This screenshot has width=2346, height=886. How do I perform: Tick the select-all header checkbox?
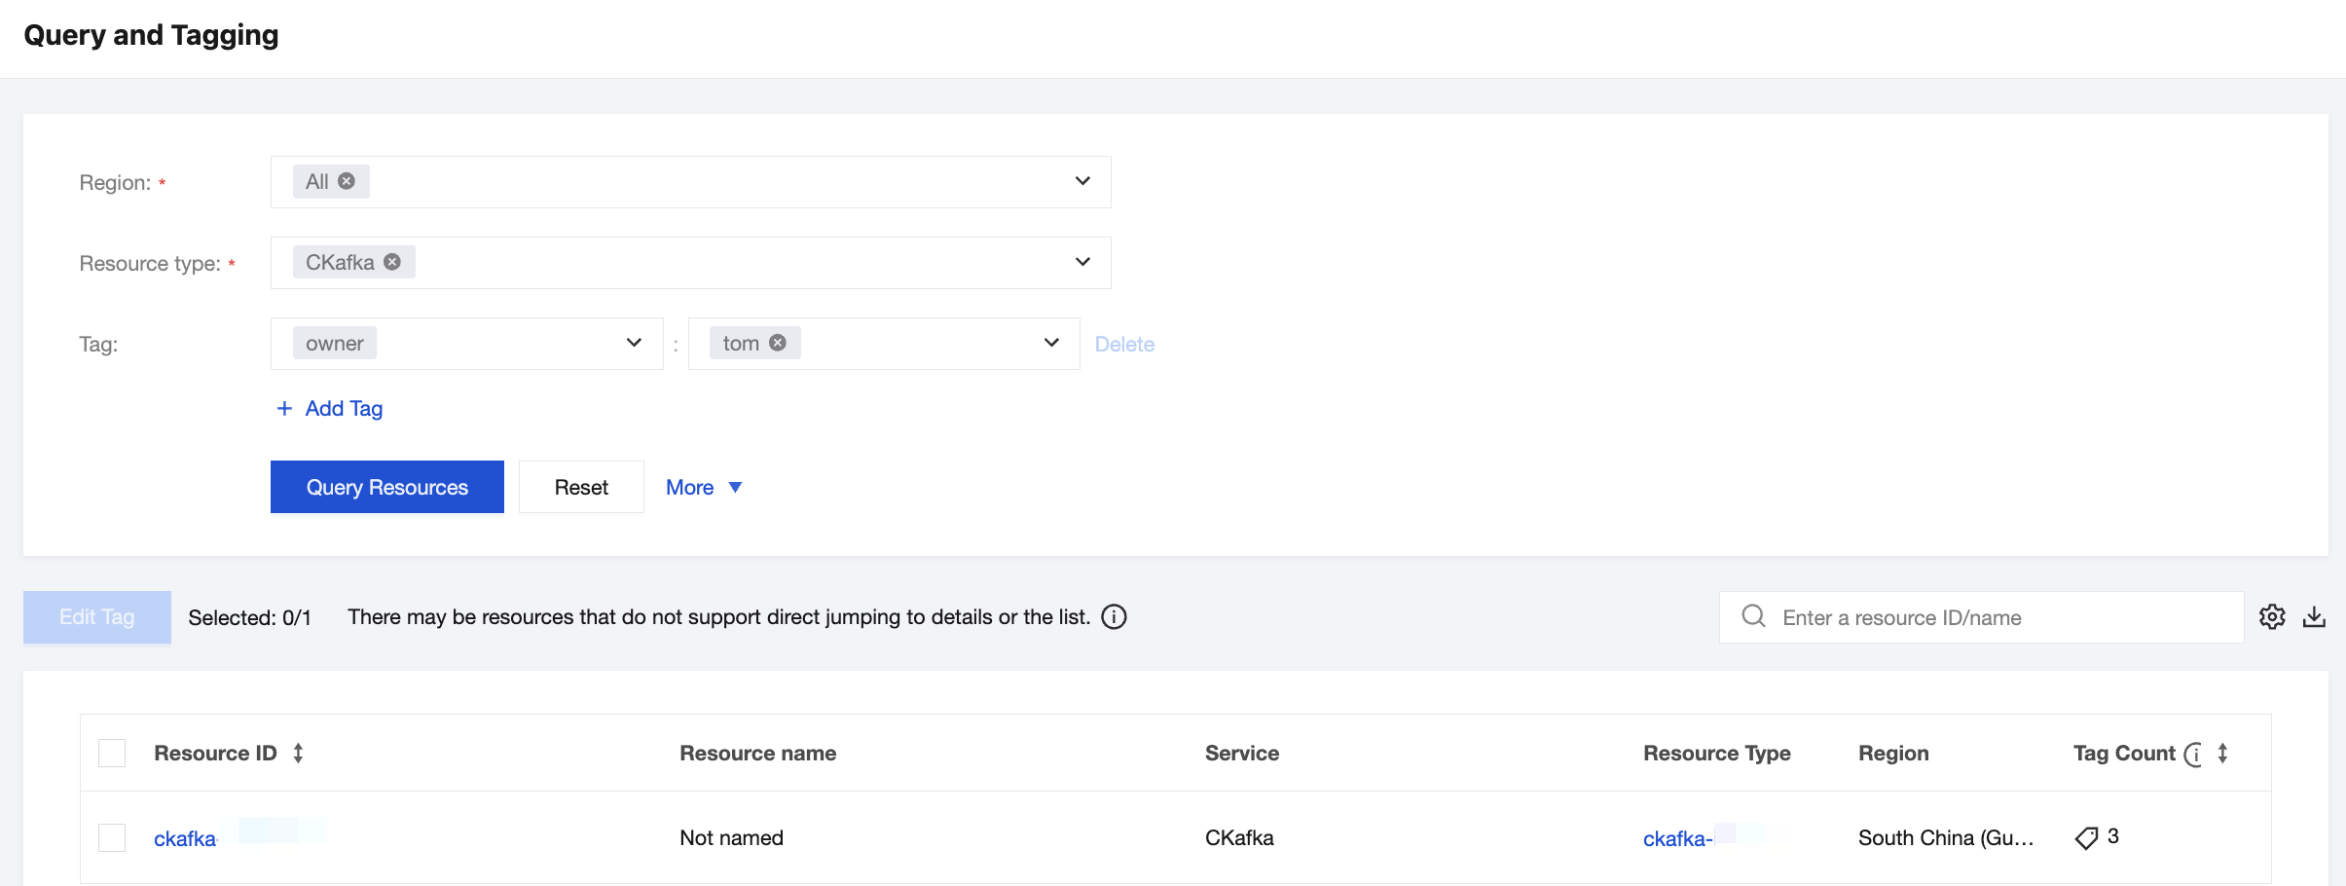[112, 753]
